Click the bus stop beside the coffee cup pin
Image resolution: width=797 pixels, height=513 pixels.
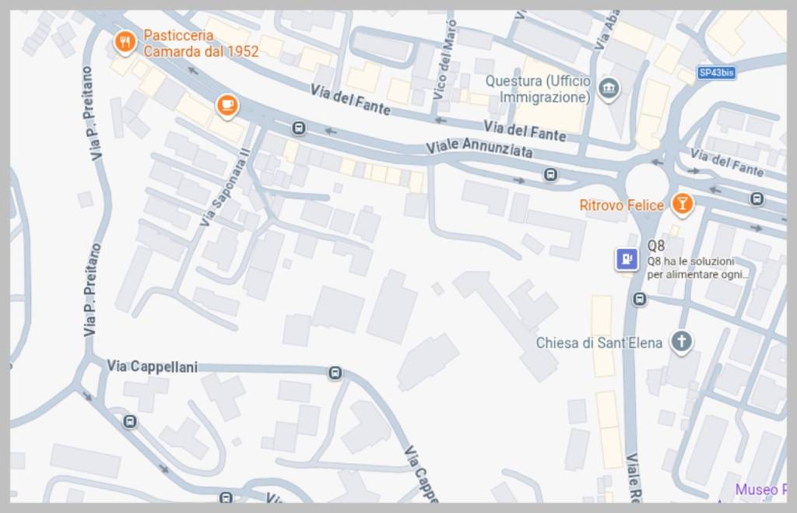(x=299, y=128)
